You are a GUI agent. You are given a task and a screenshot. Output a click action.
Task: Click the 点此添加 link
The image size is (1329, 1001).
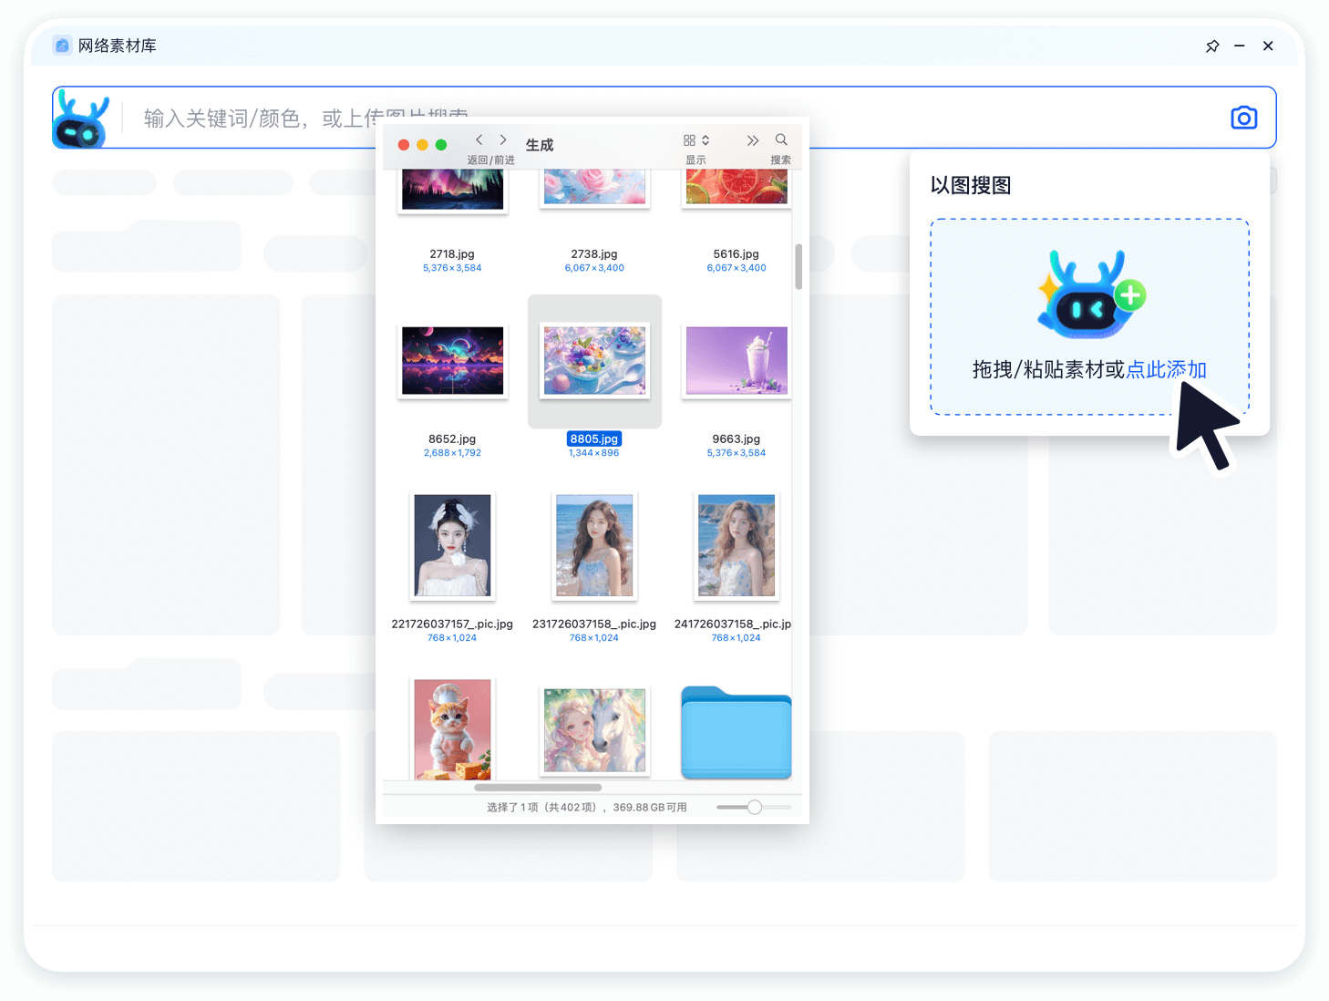pos(1166,370)
